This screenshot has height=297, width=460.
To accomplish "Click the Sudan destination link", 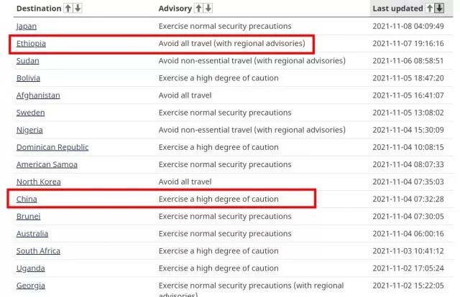I will point(27,61).
